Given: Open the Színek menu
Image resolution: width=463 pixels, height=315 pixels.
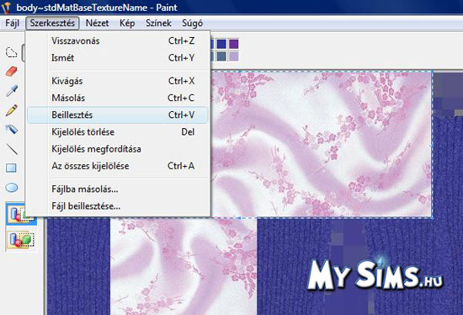Looking at the screenshot, I should pos(158,23).
